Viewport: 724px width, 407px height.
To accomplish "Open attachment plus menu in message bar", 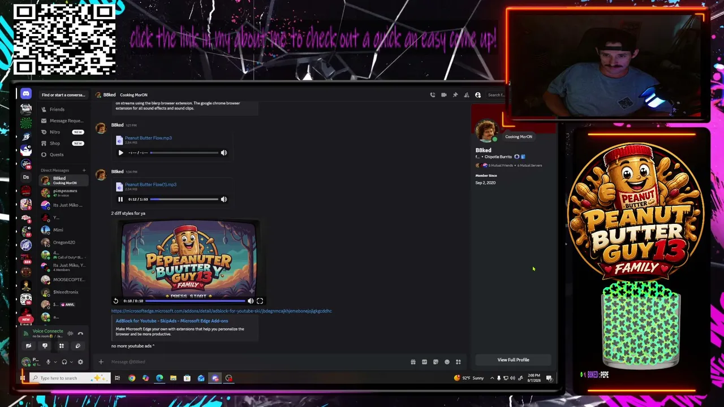I will tap(101, 362).
